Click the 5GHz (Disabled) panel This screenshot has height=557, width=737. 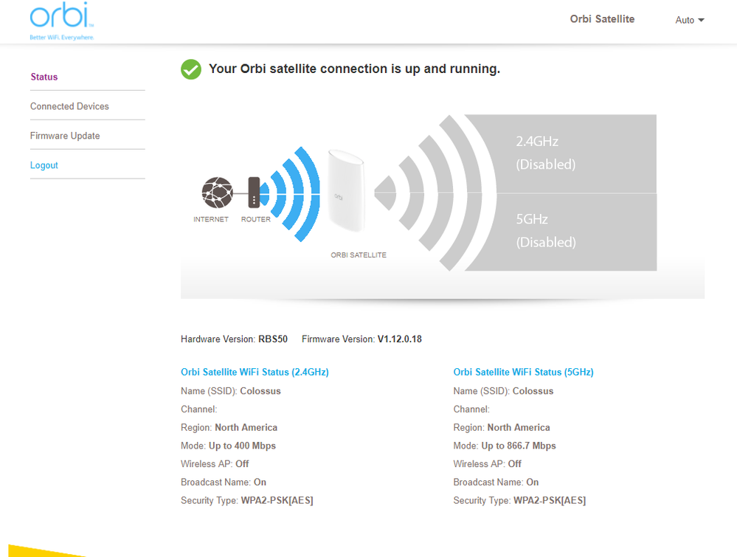click(x=560, y=232)
